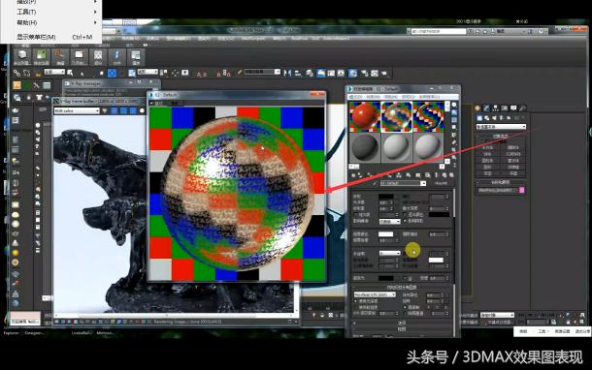Click the Unlink Selection tool in the main toolbar

click(x=26, y=73)
